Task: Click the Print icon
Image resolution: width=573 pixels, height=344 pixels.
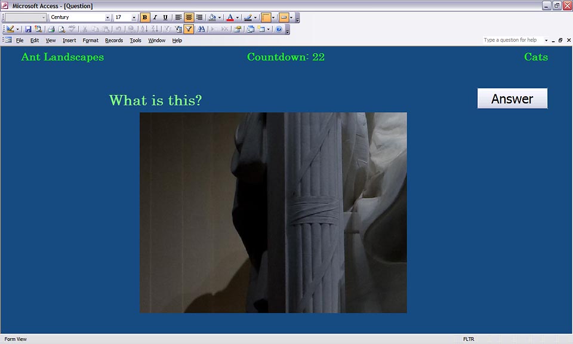Action: pyautogui.click(x=51, y=29)
